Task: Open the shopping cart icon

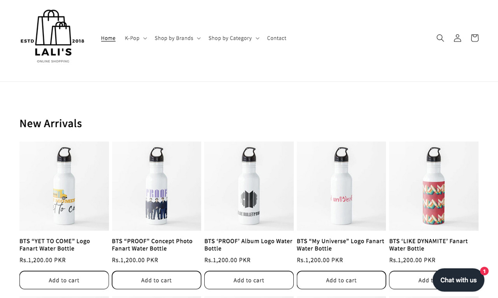Action: (475, 38)
